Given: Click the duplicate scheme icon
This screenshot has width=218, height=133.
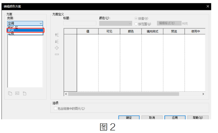Looking at the screenshot, I should coord(10,93).
